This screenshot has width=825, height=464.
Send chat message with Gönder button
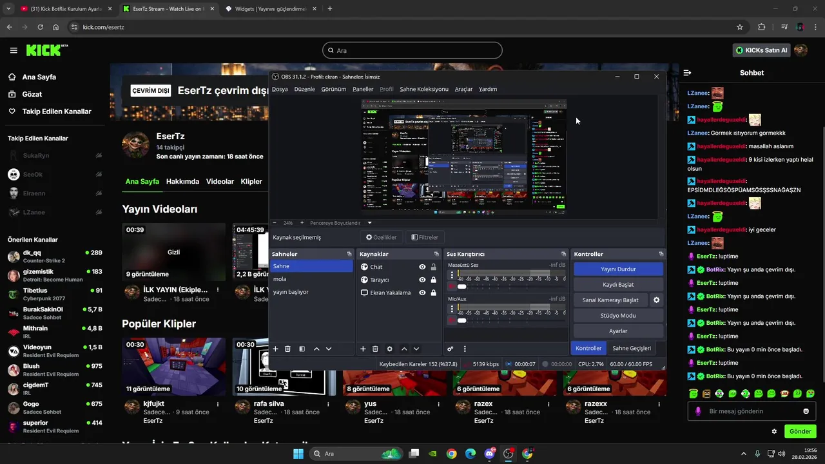click(x=800, y=431)
